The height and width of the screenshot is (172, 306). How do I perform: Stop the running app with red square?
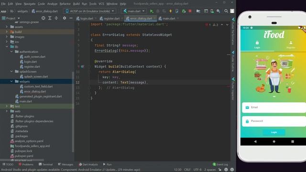coord(190,11)
